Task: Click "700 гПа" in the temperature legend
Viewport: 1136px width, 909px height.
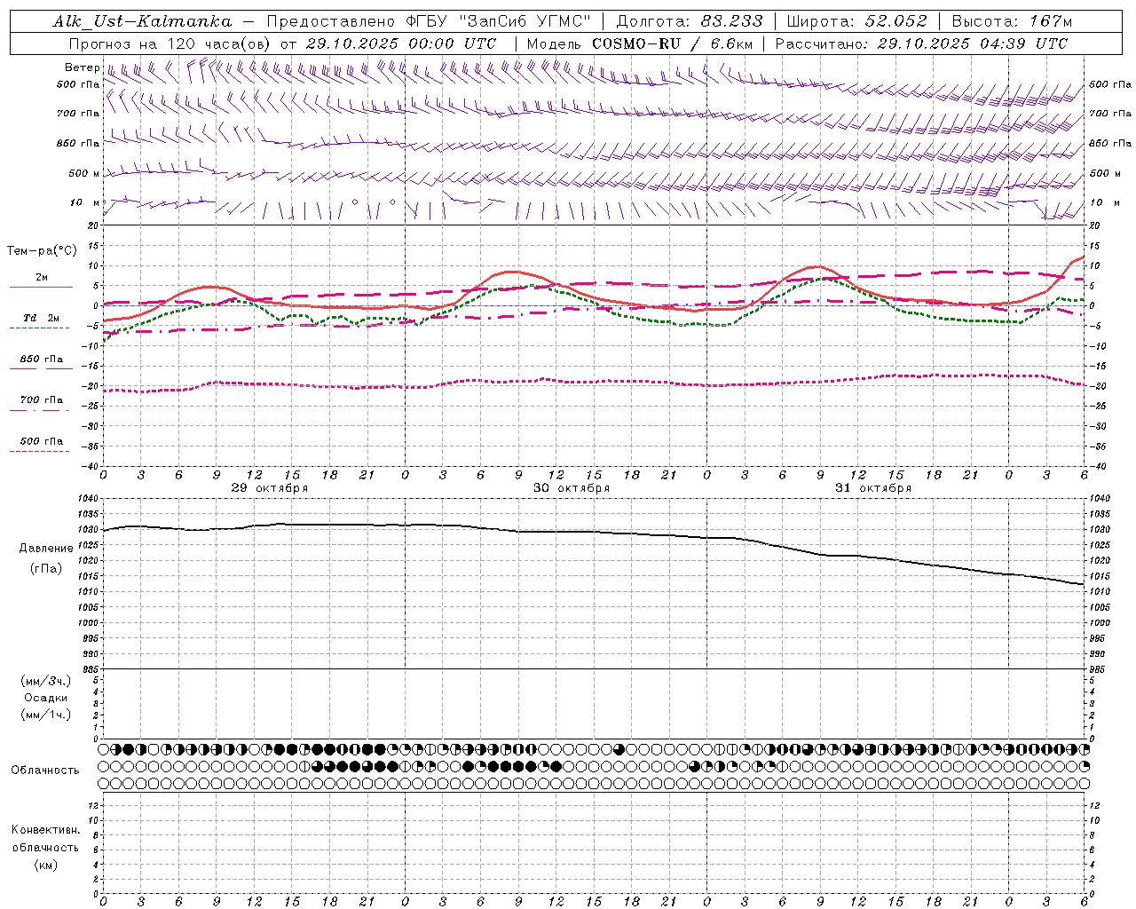Action: pyautogui.click(x=42, y=400)
